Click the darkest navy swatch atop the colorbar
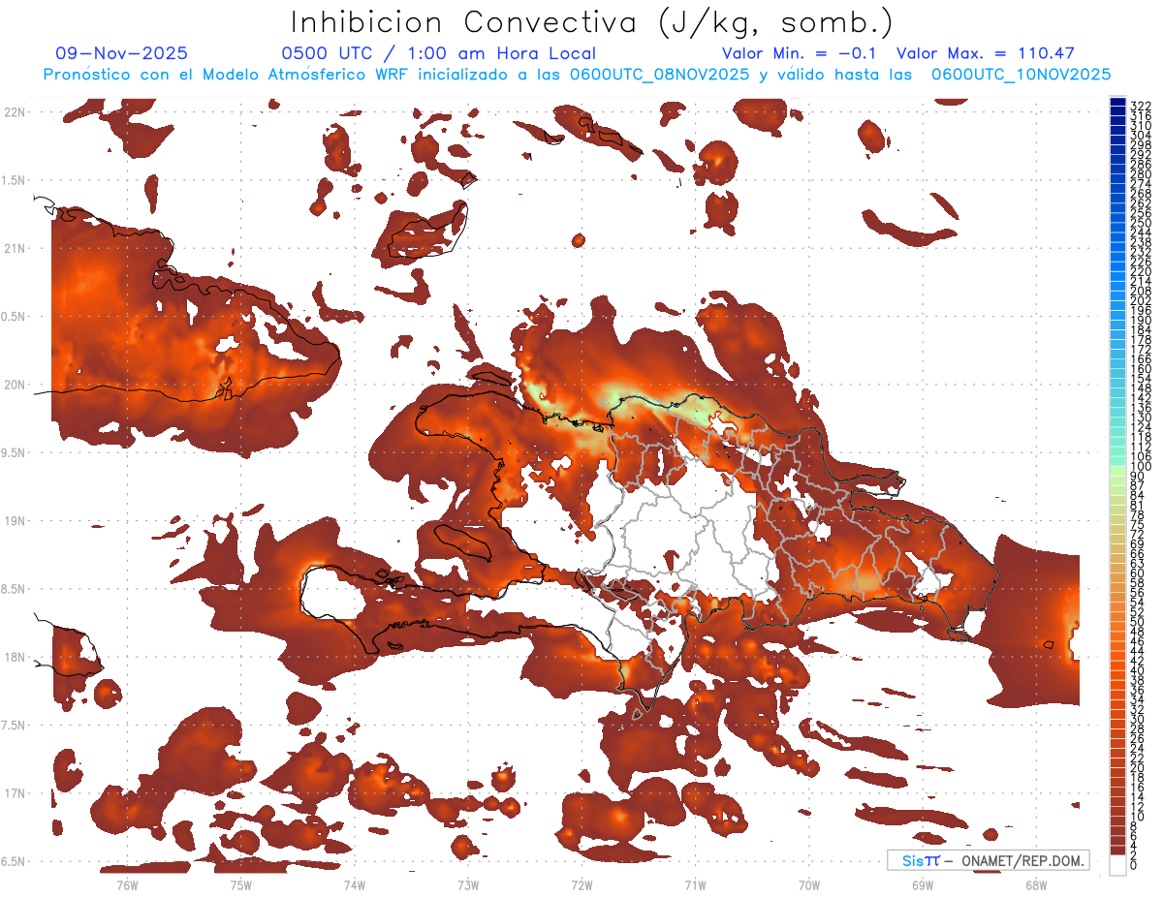The height and width of the screenshot is (898, 1163). click(x=1118, y=102)
